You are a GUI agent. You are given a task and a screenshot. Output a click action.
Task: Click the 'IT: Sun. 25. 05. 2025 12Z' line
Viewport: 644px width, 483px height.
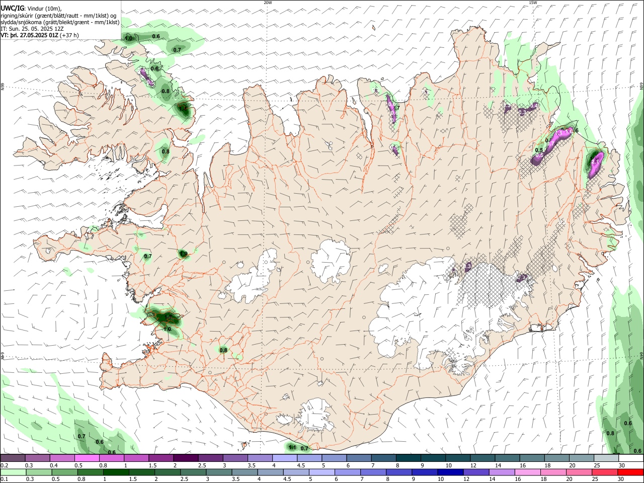(32, 29)
